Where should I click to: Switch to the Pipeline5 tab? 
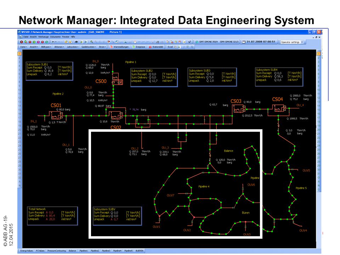tap(128, 251)
